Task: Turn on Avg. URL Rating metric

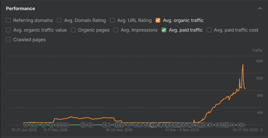Action: click(112, 20)
